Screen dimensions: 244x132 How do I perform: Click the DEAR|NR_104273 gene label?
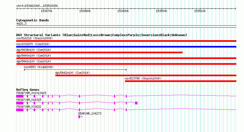(x=90, y=113)
